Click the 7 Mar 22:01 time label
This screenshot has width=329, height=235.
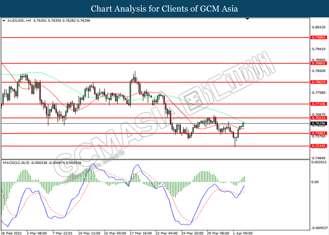click(x=63, y=233)
